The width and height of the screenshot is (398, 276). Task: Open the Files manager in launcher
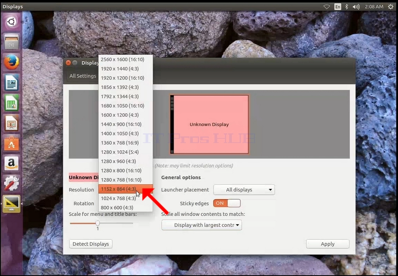(11, 42)
